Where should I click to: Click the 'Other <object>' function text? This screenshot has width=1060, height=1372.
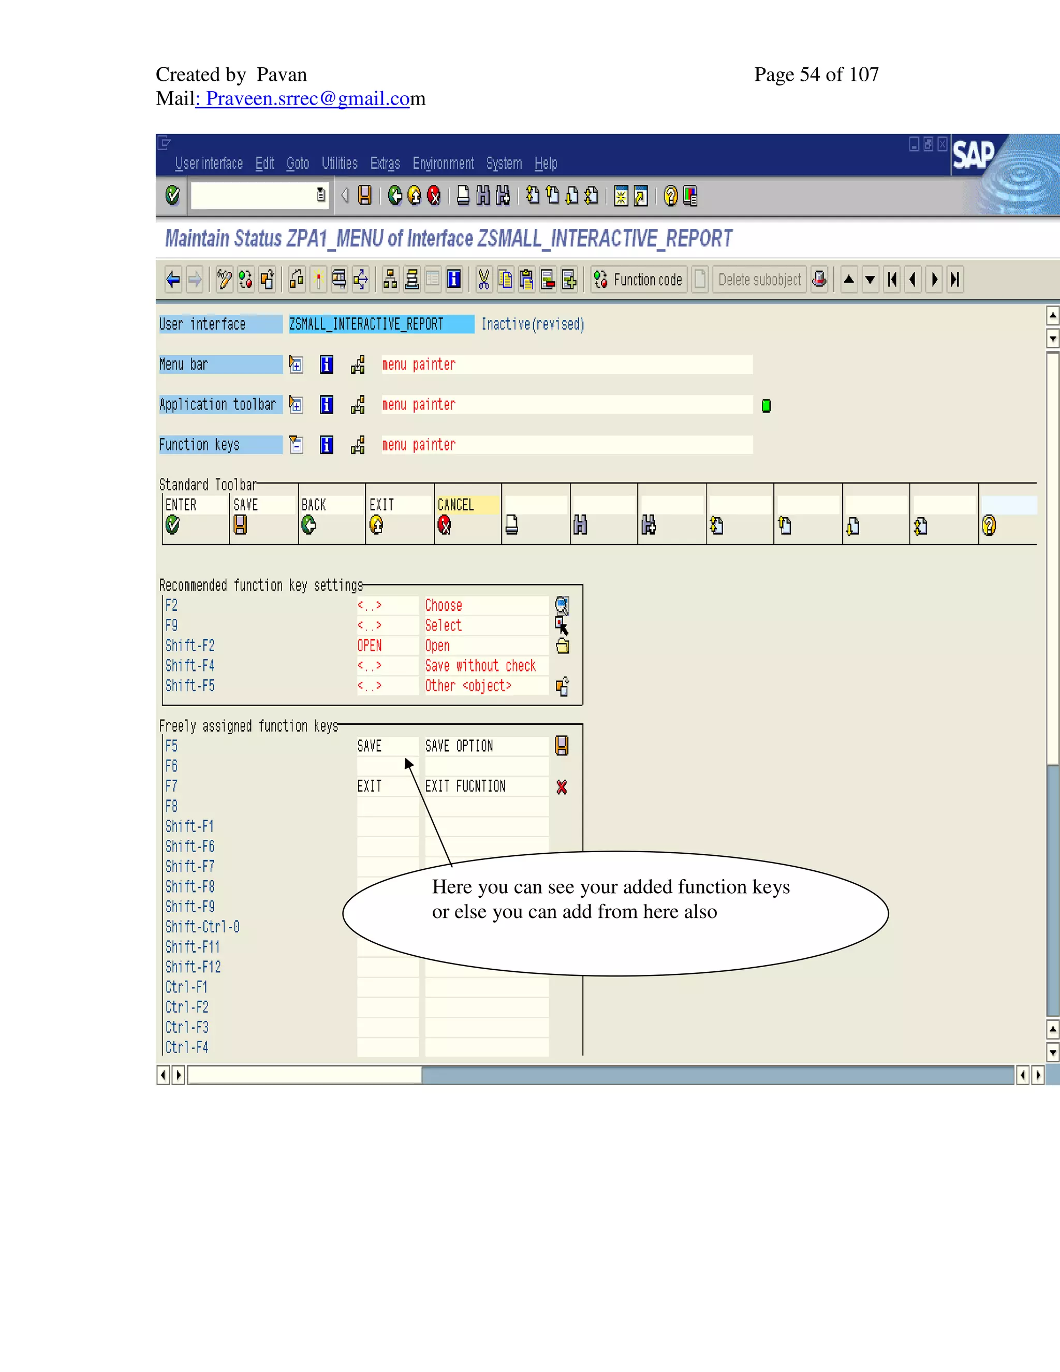[x=468, y=686]
